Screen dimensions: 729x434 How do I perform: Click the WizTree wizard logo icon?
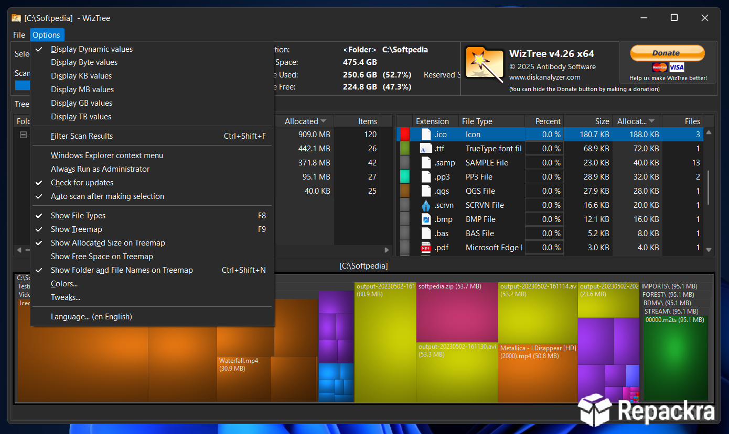click(x=484, y=65)
